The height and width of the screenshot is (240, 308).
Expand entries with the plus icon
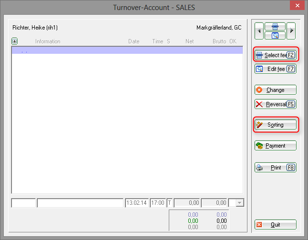coord(14,41)
